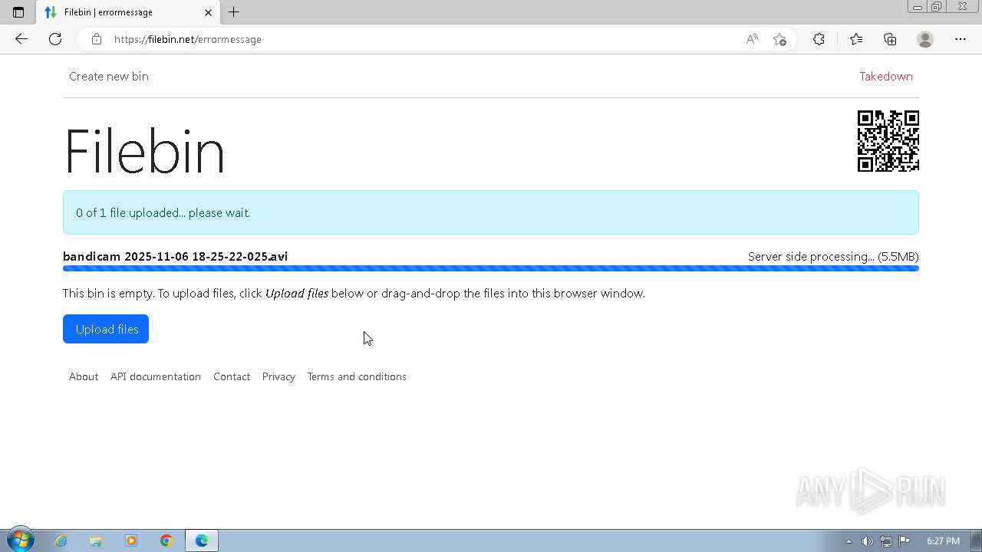Open the Privacy link
This screenshot has width=982, height=552.
tap(278, 376)
